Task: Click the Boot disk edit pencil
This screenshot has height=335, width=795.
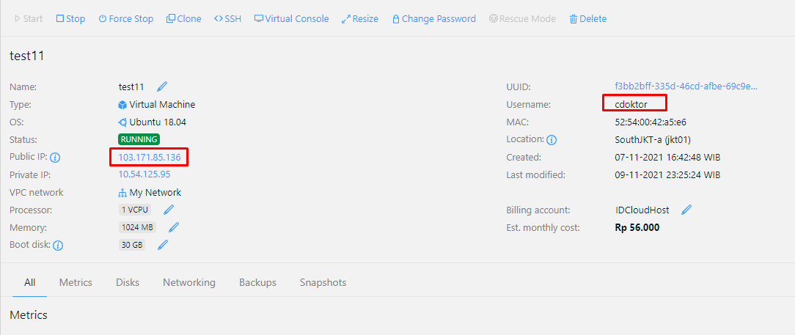Action: [163, 245]
